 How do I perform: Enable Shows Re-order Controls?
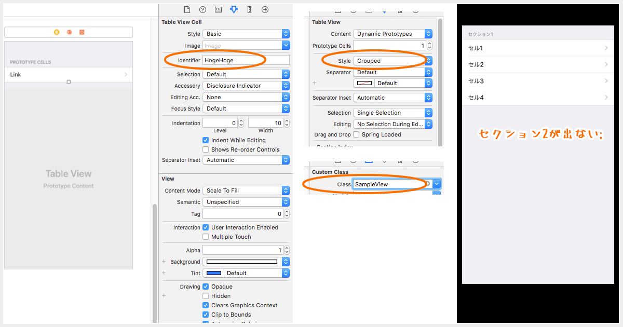point(205,149)
